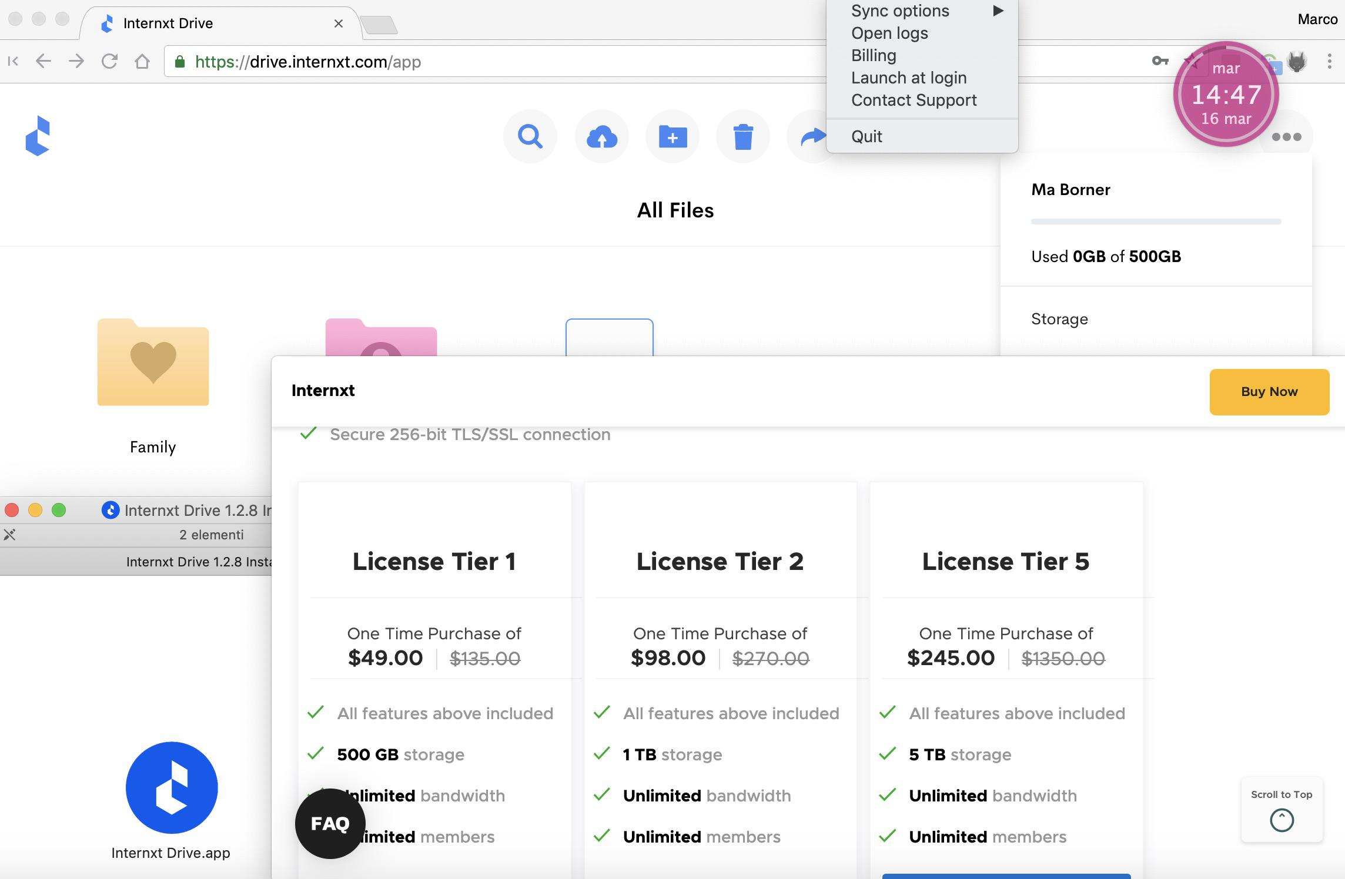The height and width of the screenshot is (879, 1345).
Task: Click the Buy Now button
Action: pos(1269,391)
